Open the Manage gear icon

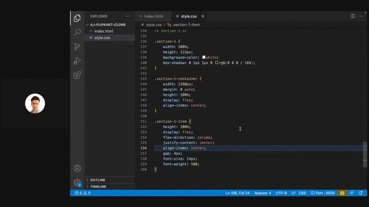coord(77,183)
